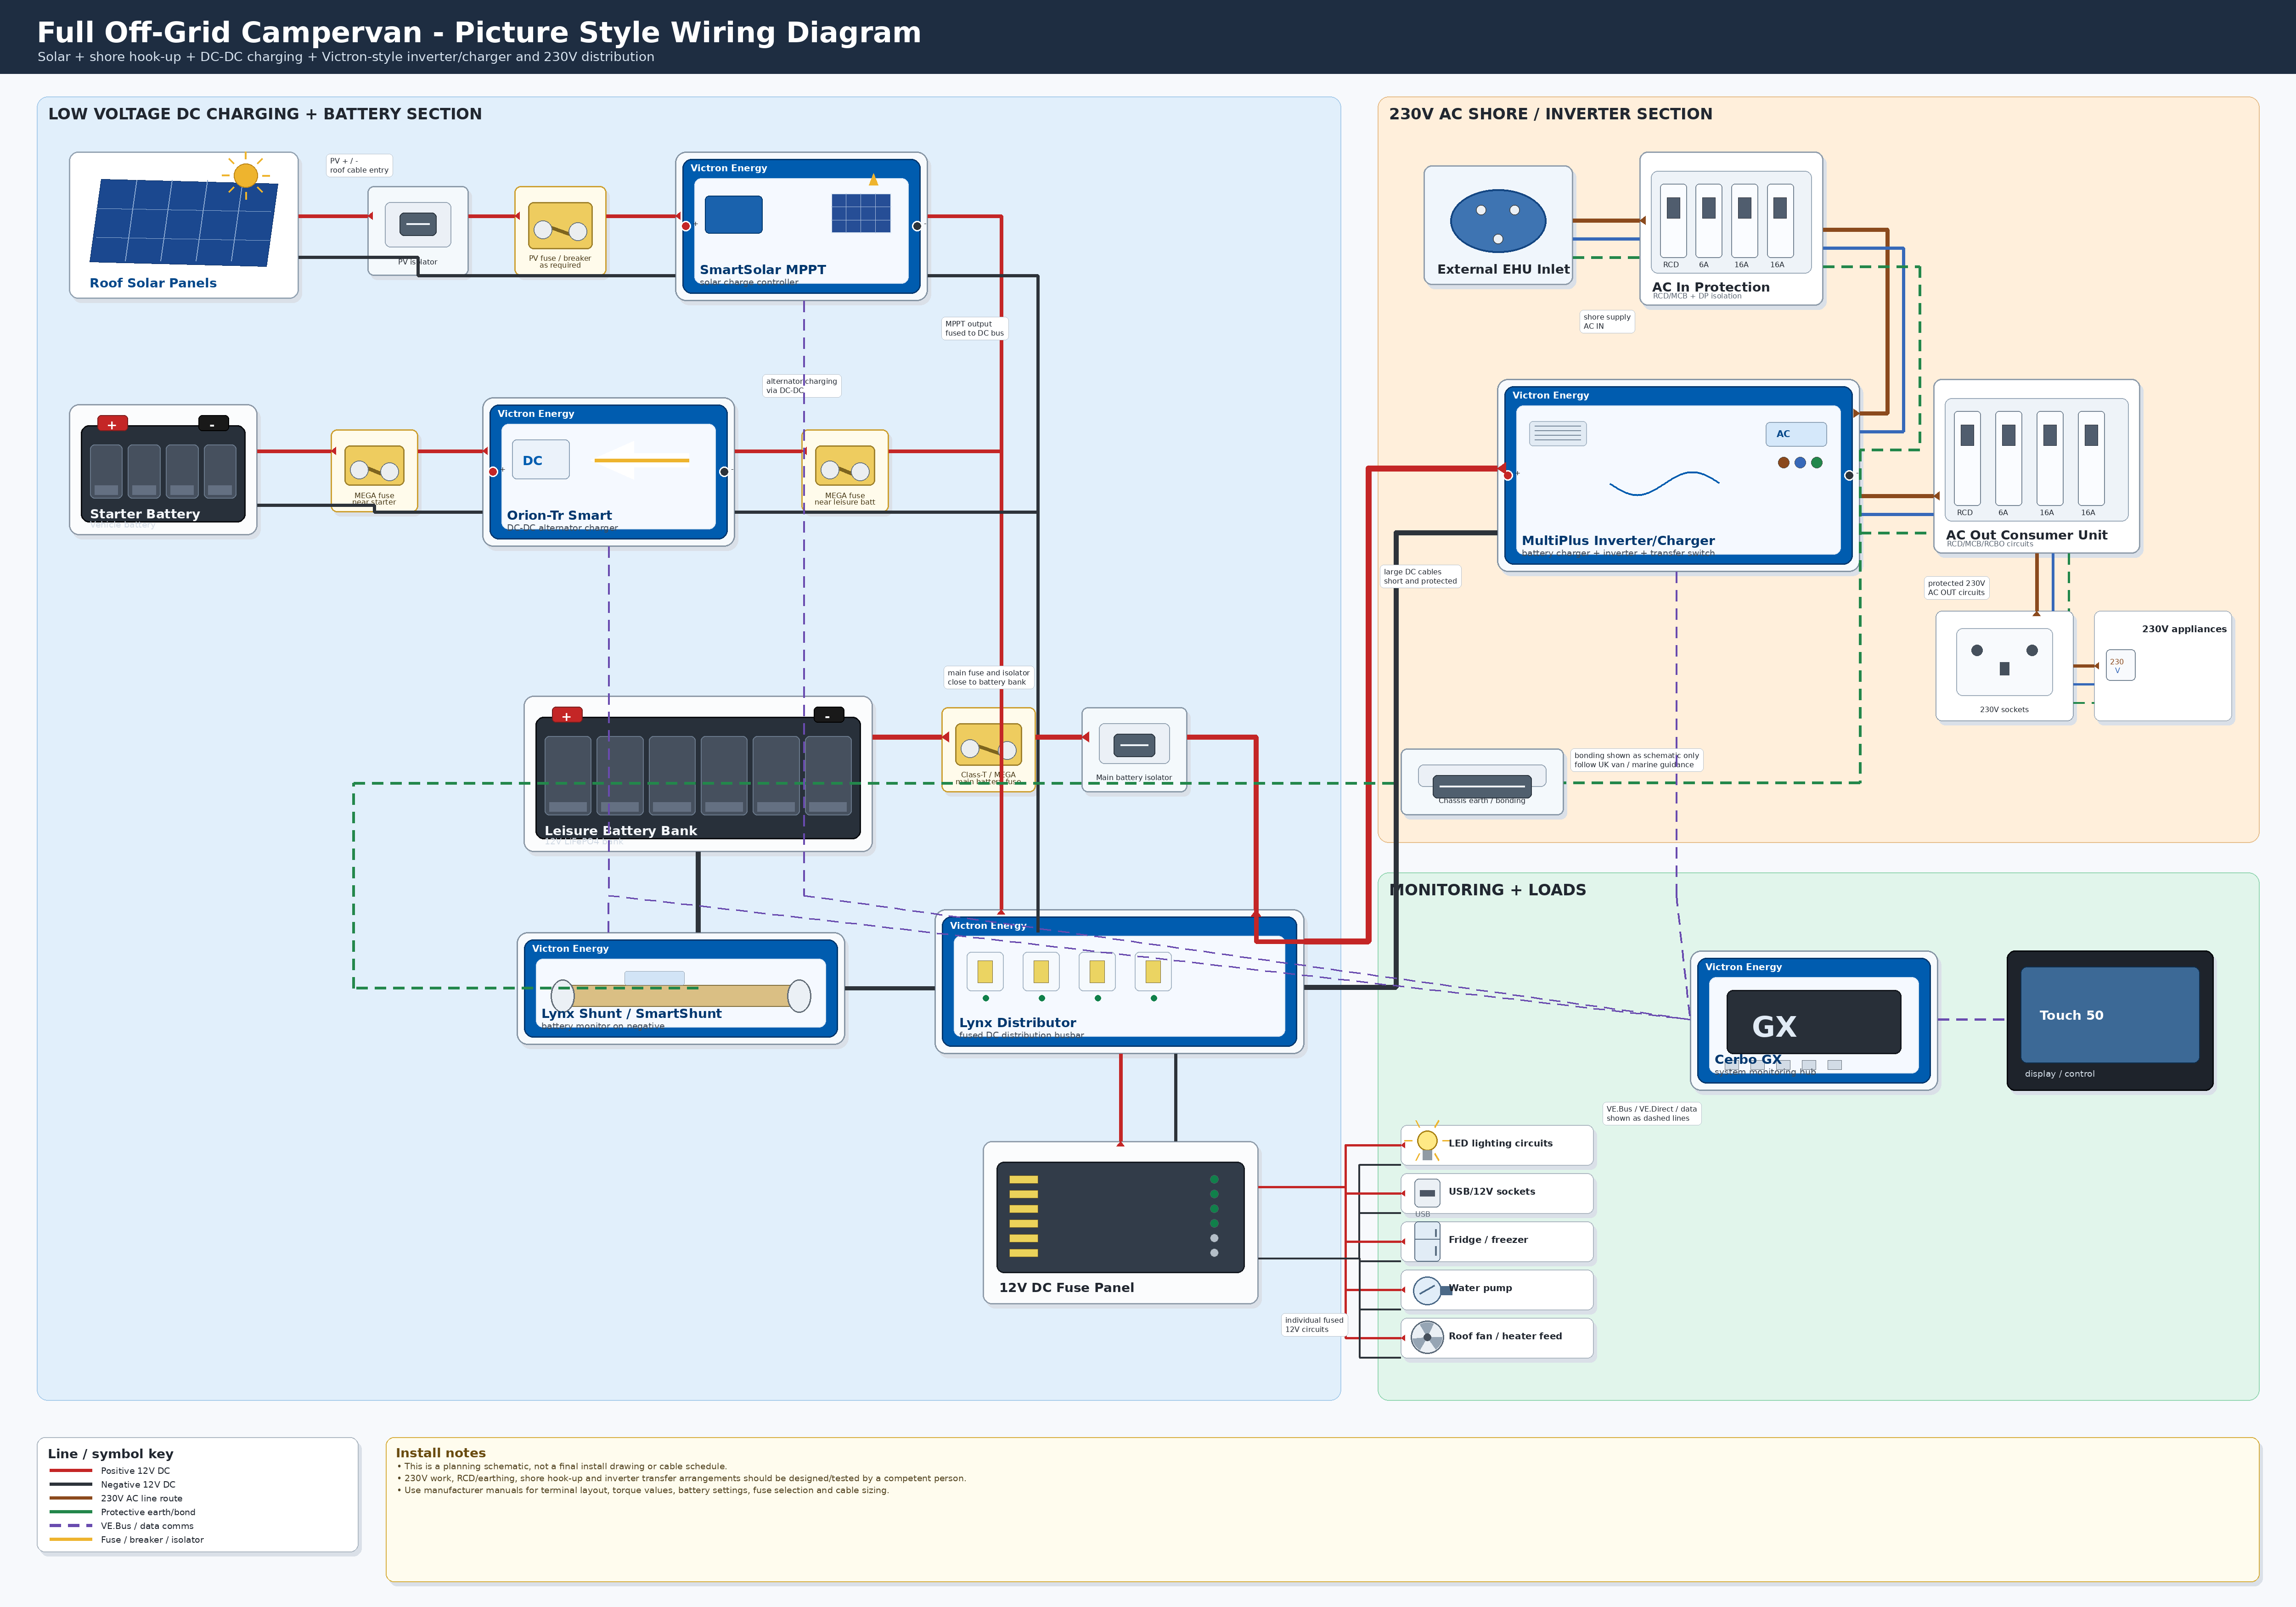Viewport: 2296px width, 1607px height.
Task: Select the 'Line / symbol key' heading
Action: 111,1454
